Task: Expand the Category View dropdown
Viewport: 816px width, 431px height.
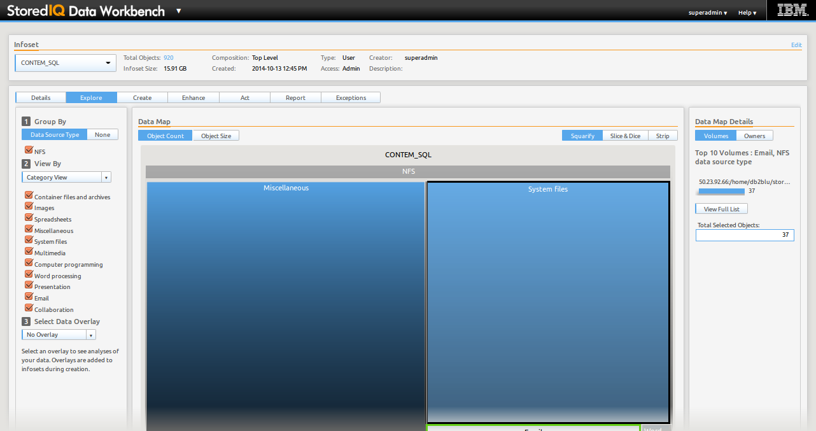Action: 66,178
